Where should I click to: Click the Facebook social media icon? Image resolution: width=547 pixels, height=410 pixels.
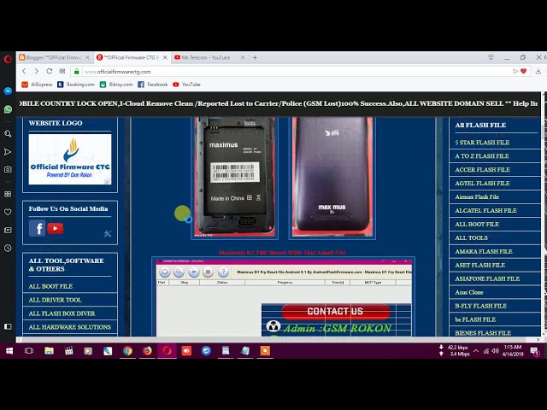[38, 229]
